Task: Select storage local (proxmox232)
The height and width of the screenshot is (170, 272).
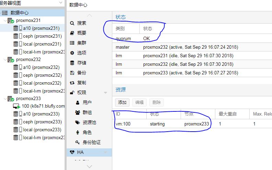Action: (x=42, y=83)
